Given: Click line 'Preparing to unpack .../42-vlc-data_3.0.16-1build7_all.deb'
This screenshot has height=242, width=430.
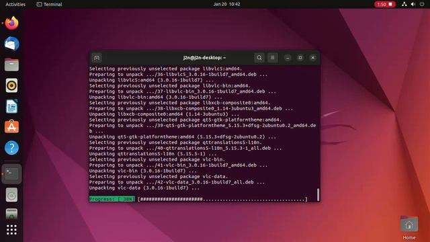Looking at the screenshot, I should point(177,182).
